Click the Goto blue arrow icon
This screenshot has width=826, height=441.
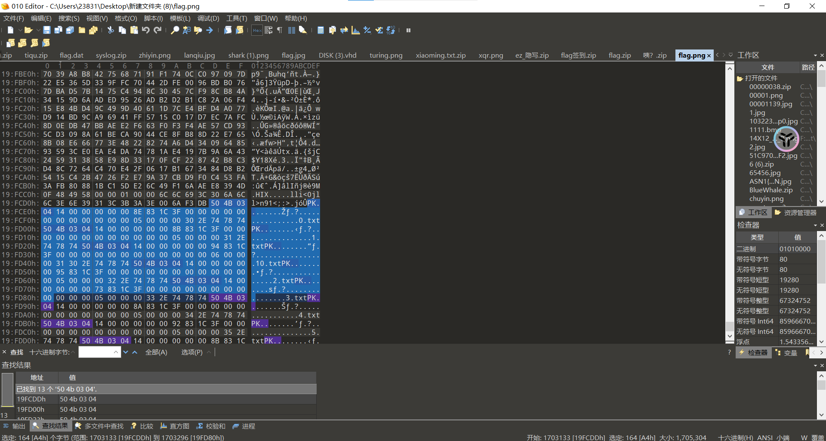pos(210,30)
